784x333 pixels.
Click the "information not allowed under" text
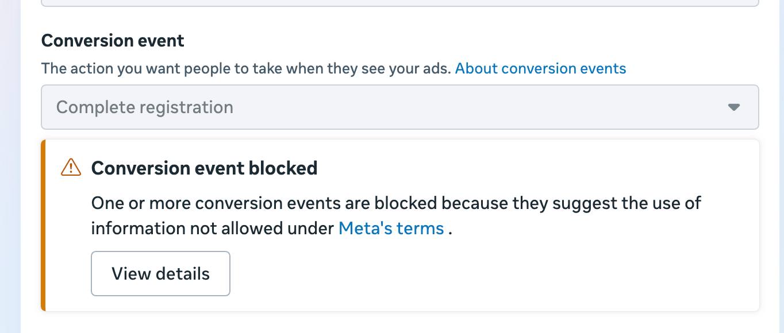[213, 229]
